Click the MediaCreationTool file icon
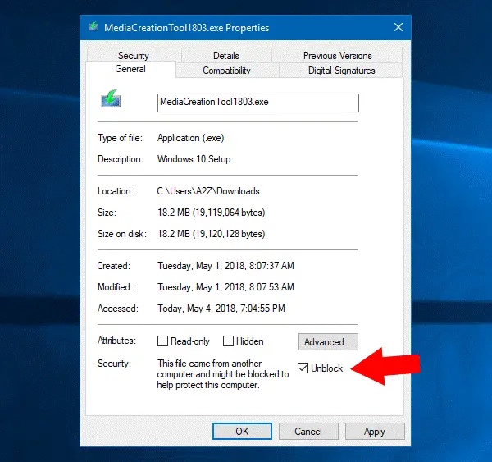This screenshot has height=462, width=492. (111, 98)
